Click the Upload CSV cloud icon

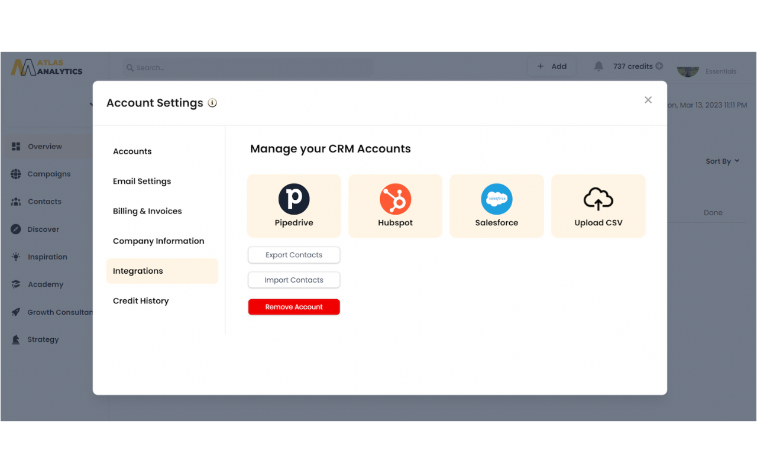point(599,199)
